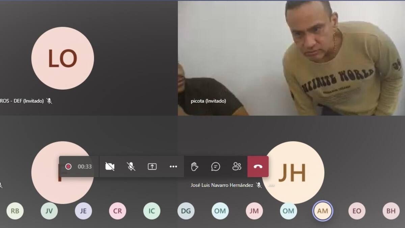Select the RB participant avatar
Image resolution: width=405 pixels, height=228 pixels.
tap(15, 211)
